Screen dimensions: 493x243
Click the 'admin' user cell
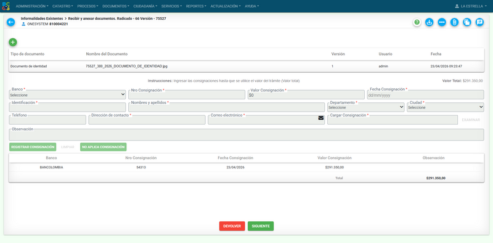point(383,67)
